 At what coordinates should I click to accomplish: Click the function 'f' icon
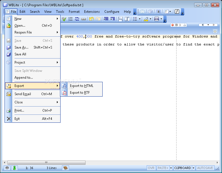coord(177,12)
